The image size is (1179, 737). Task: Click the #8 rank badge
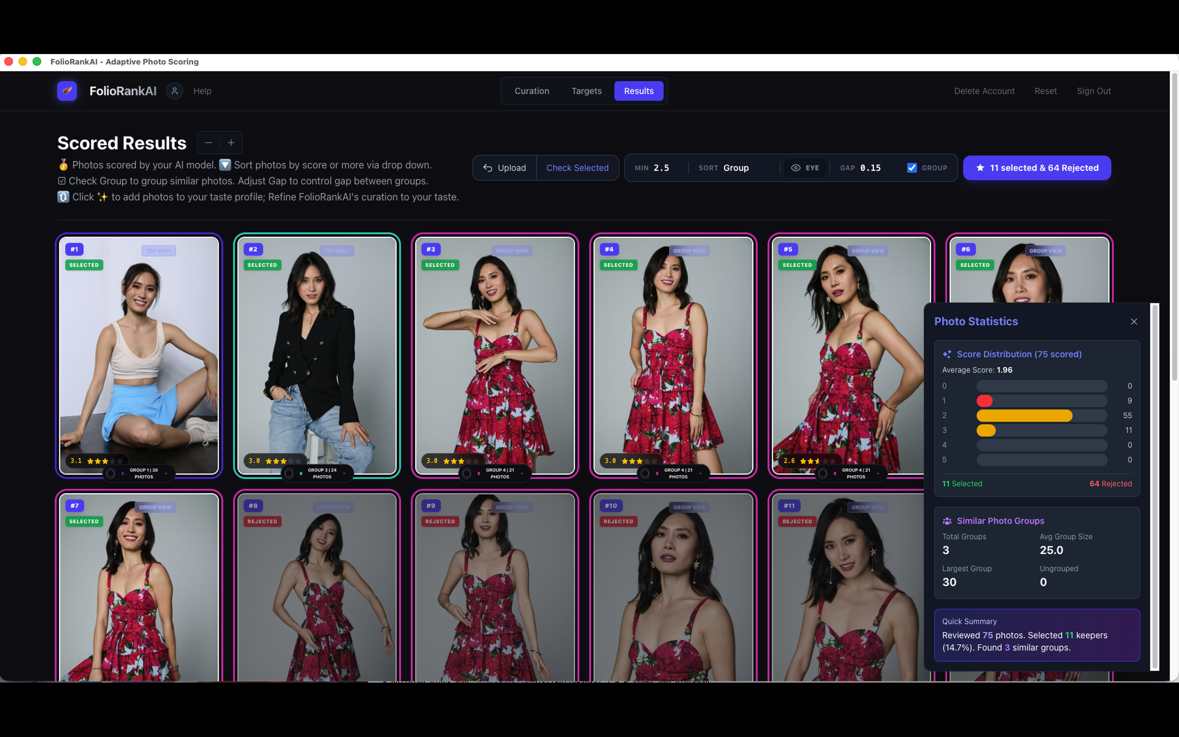253,506
